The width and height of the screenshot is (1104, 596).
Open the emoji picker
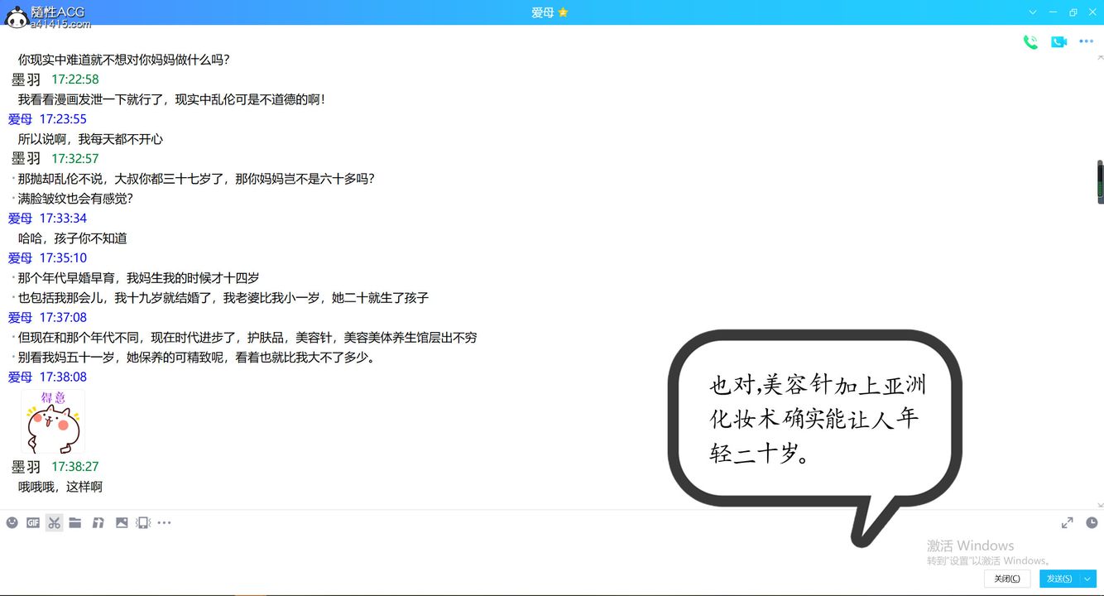coord(12,522)
